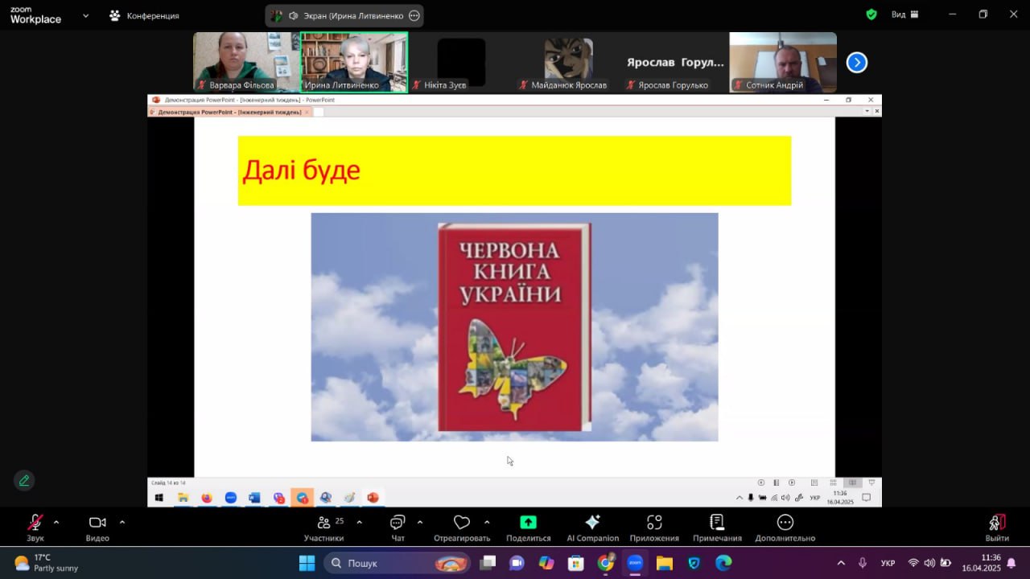The image size is (1030, 579).
Task: Toggle the microphone Звук button
Action: coord(35,528)
